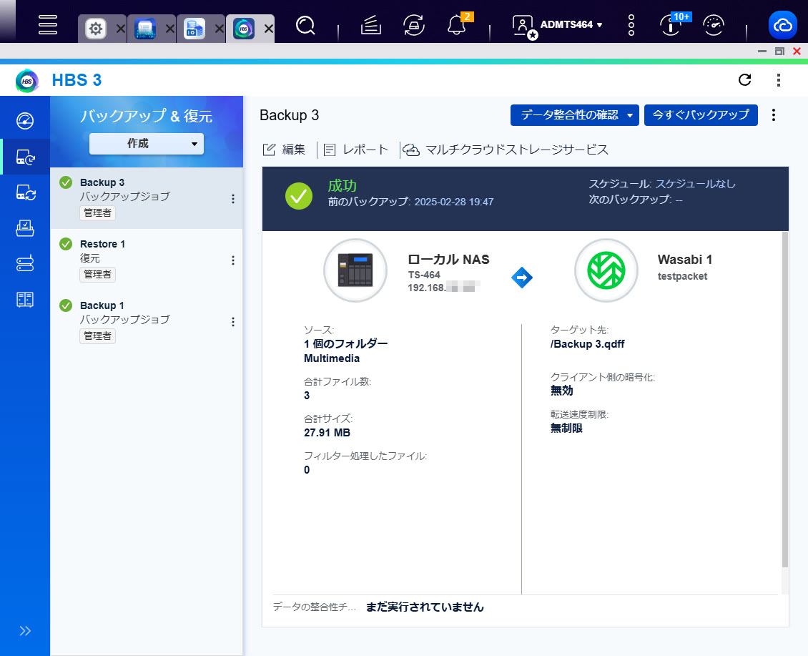Image resolution: width=808 pixels, height=656 pixels.
Task: Maximize the HBS 3 window
Action: pos(779,51)
